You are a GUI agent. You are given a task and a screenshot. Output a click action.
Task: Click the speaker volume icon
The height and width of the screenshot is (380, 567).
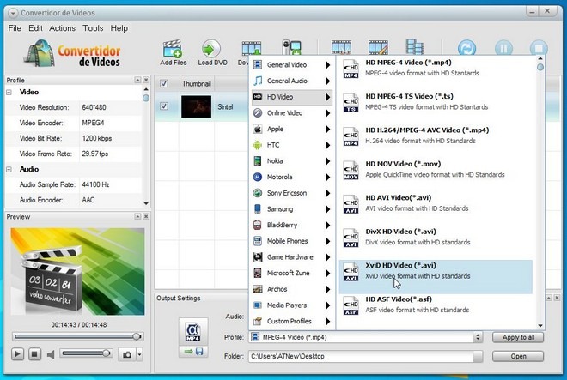pos(51,355)
